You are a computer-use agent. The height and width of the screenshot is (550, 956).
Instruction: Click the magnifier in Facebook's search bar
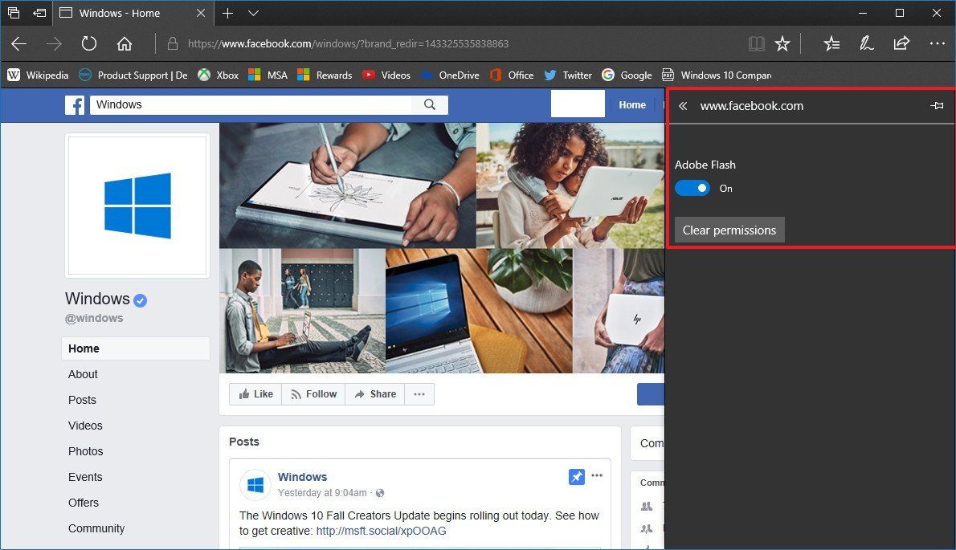point(430,104)
